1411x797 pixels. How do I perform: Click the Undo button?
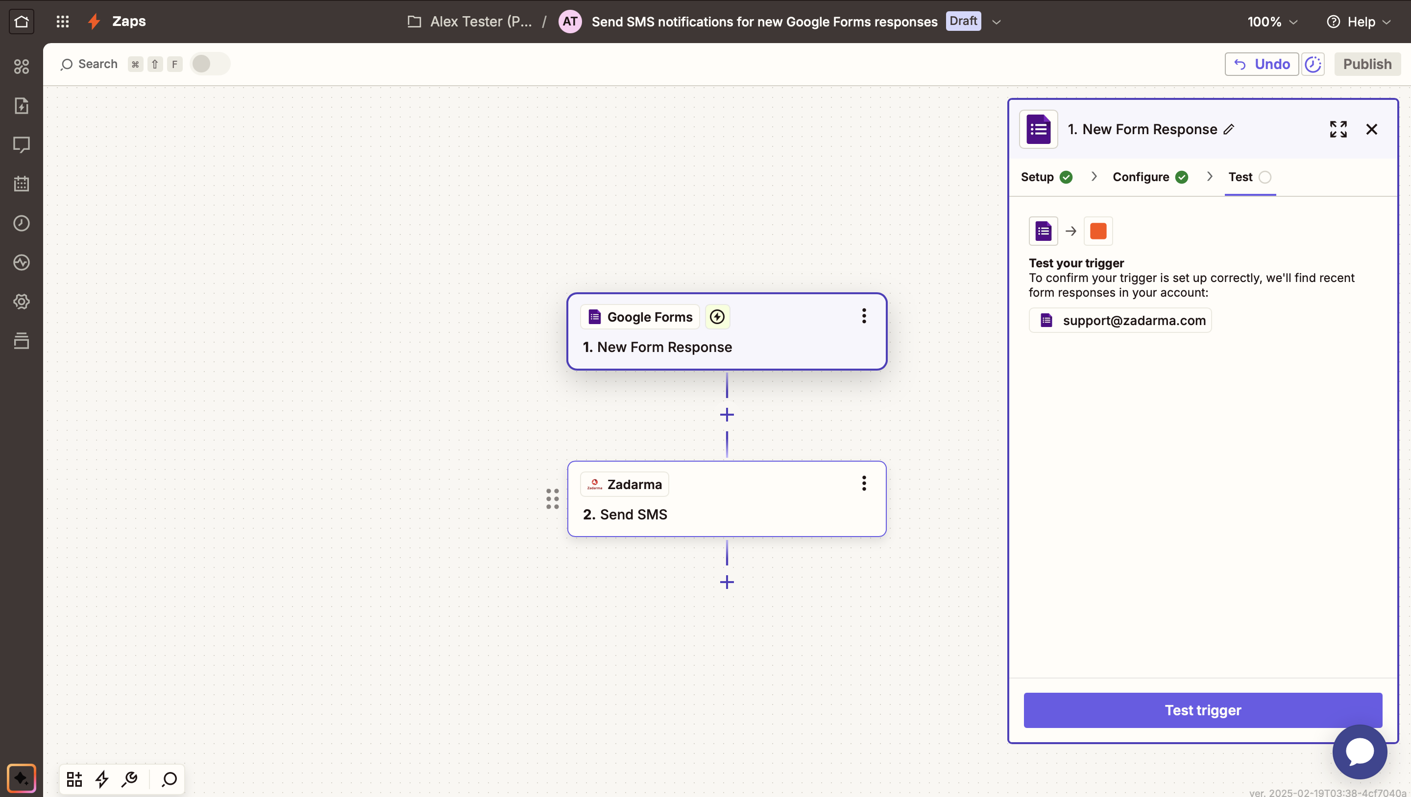pyautogui.click(x=1262, y=64)
